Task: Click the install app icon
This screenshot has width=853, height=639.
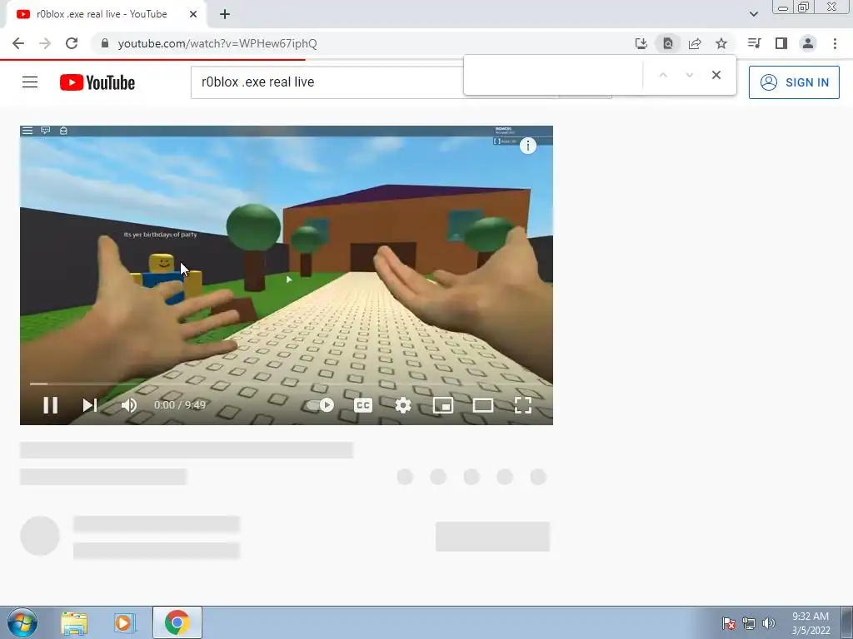Action: [641, 43]
